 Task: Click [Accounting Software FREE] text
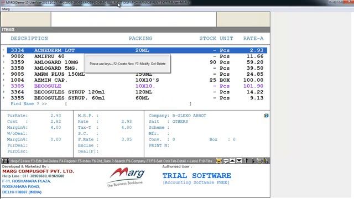pos(196,182)
